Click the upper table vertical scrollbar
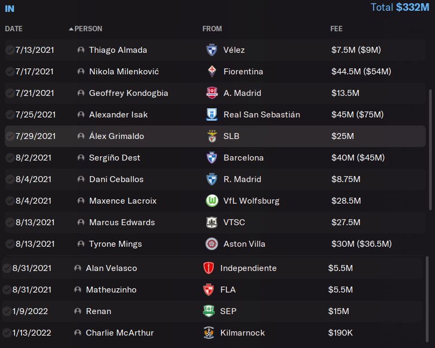 (x=430, y=150)
